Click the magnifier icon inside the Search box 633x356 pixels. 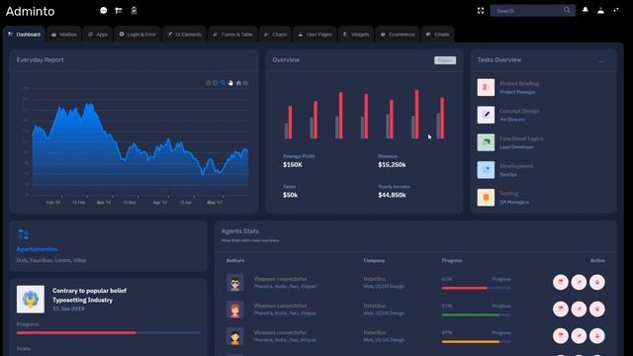567,11
